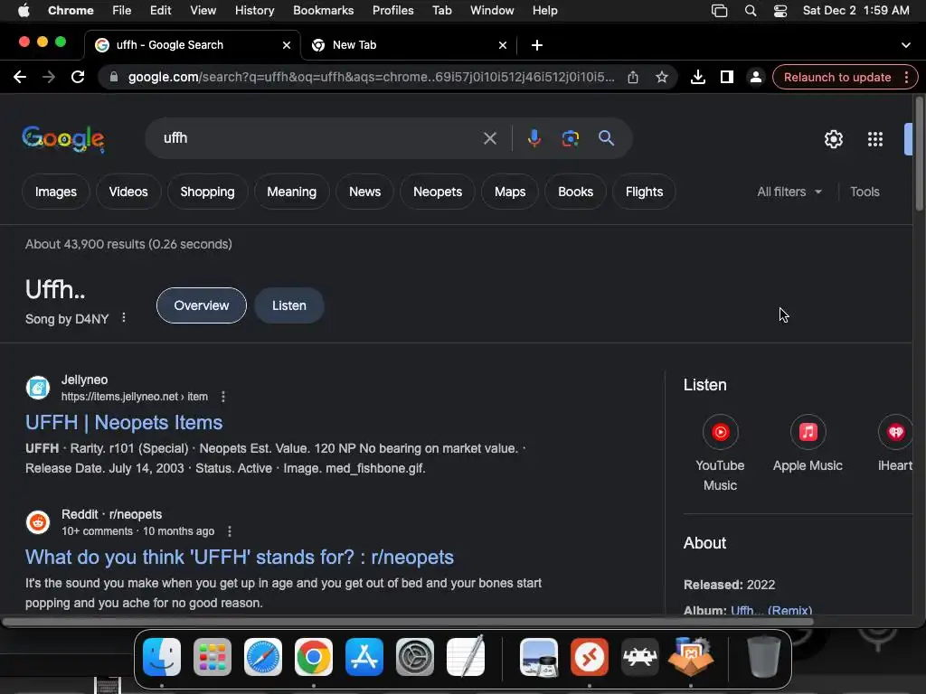This screenshot has height=694, width=926.
Task: Click the search input containing uffh
Action: (319, 138)
